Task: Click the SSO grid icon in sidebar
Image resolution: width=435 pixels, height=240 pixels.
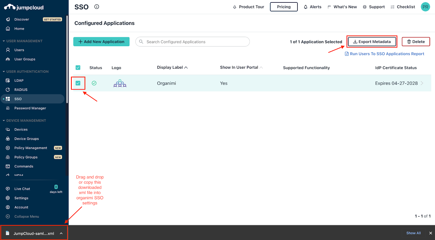Action: 8,99
